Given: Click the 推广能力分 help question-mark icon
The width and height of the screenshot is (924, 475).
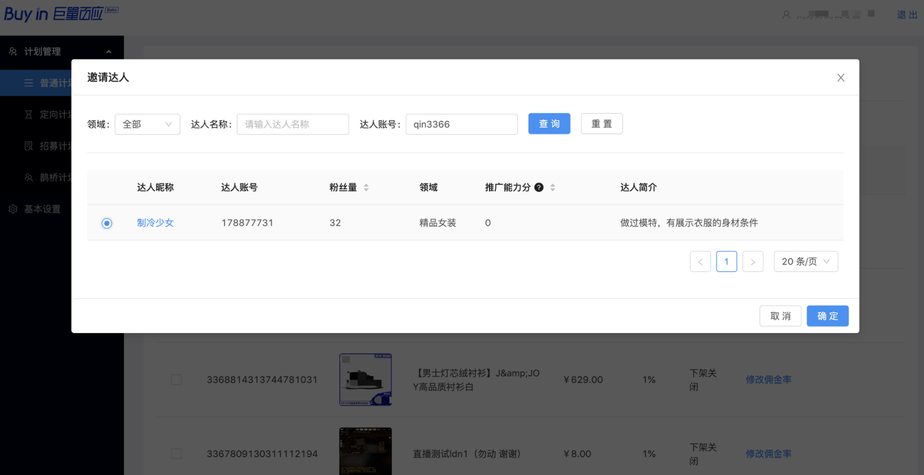Looking at the screenshot, I should 539,187.
